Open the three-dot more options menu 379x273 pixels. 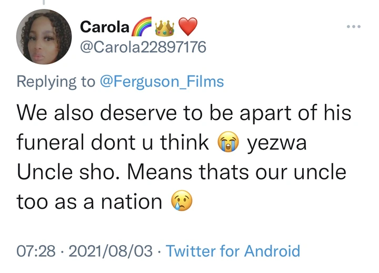tap(352, 26)
